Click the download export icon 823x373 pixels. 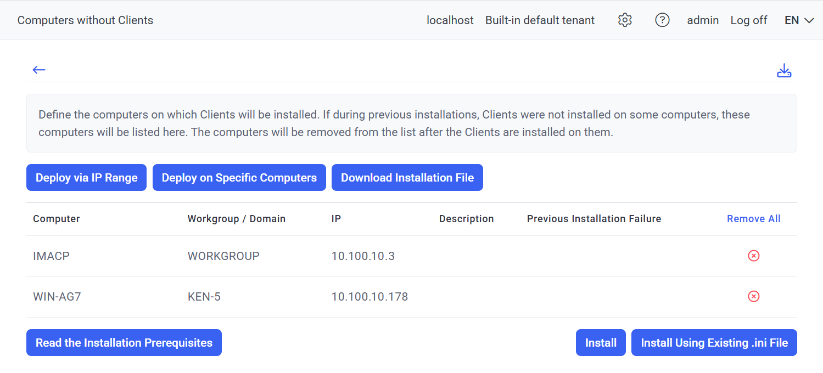pos(784,71)
